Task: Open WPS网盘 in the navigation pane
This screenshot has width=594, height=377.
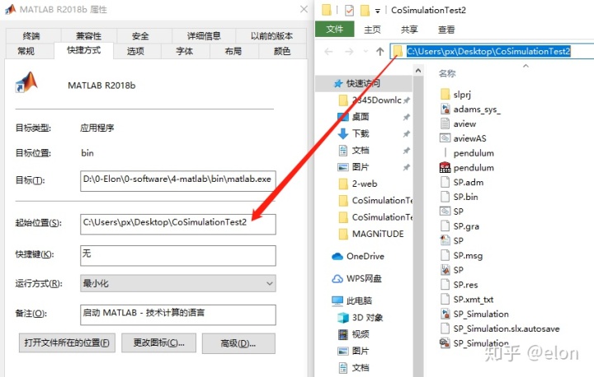Action: [361, 278]
